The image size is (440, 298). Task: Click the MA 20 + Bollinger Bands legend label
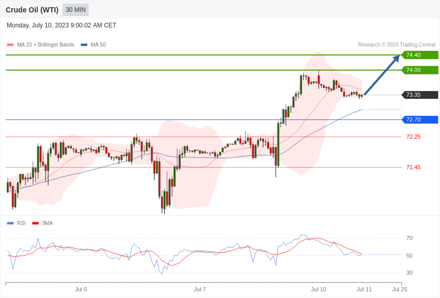click(46, 44)
